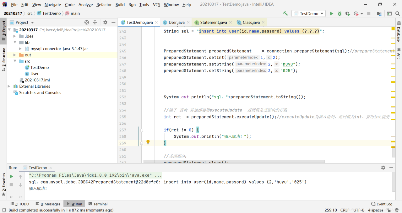Open the TestDemo run configuration dropdown
402x213 pixels.
(x=309, y=13)
